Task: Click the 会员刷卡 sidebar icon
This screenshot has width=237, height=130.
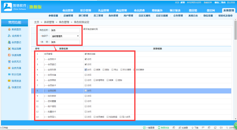Action: point(9,36)
